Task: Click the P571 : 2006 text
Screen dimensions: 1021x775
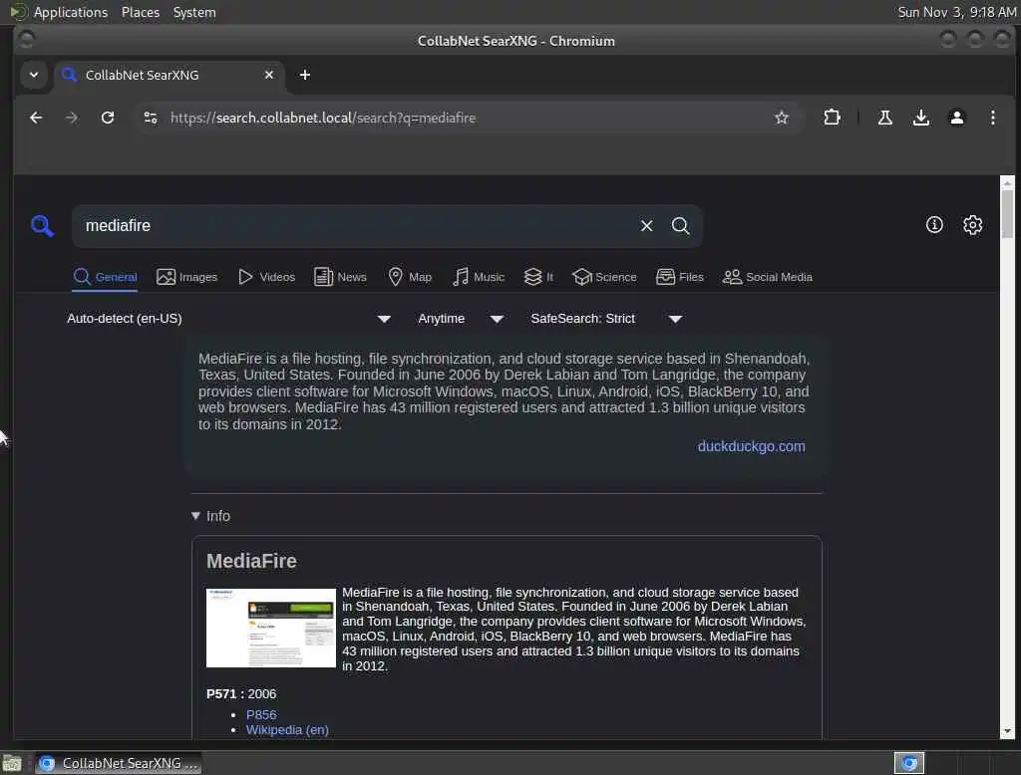Action: click(241, 693)
